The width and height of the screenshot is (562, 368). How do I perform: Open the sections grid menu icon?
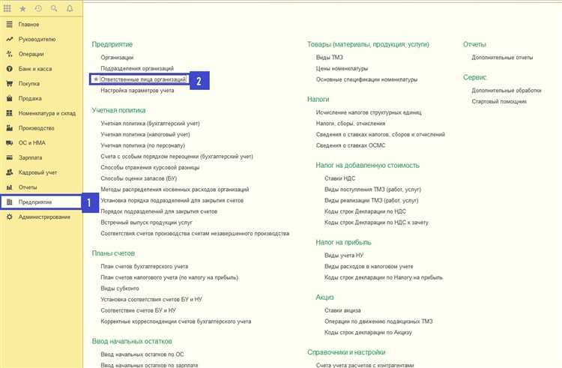pos(7,8)
